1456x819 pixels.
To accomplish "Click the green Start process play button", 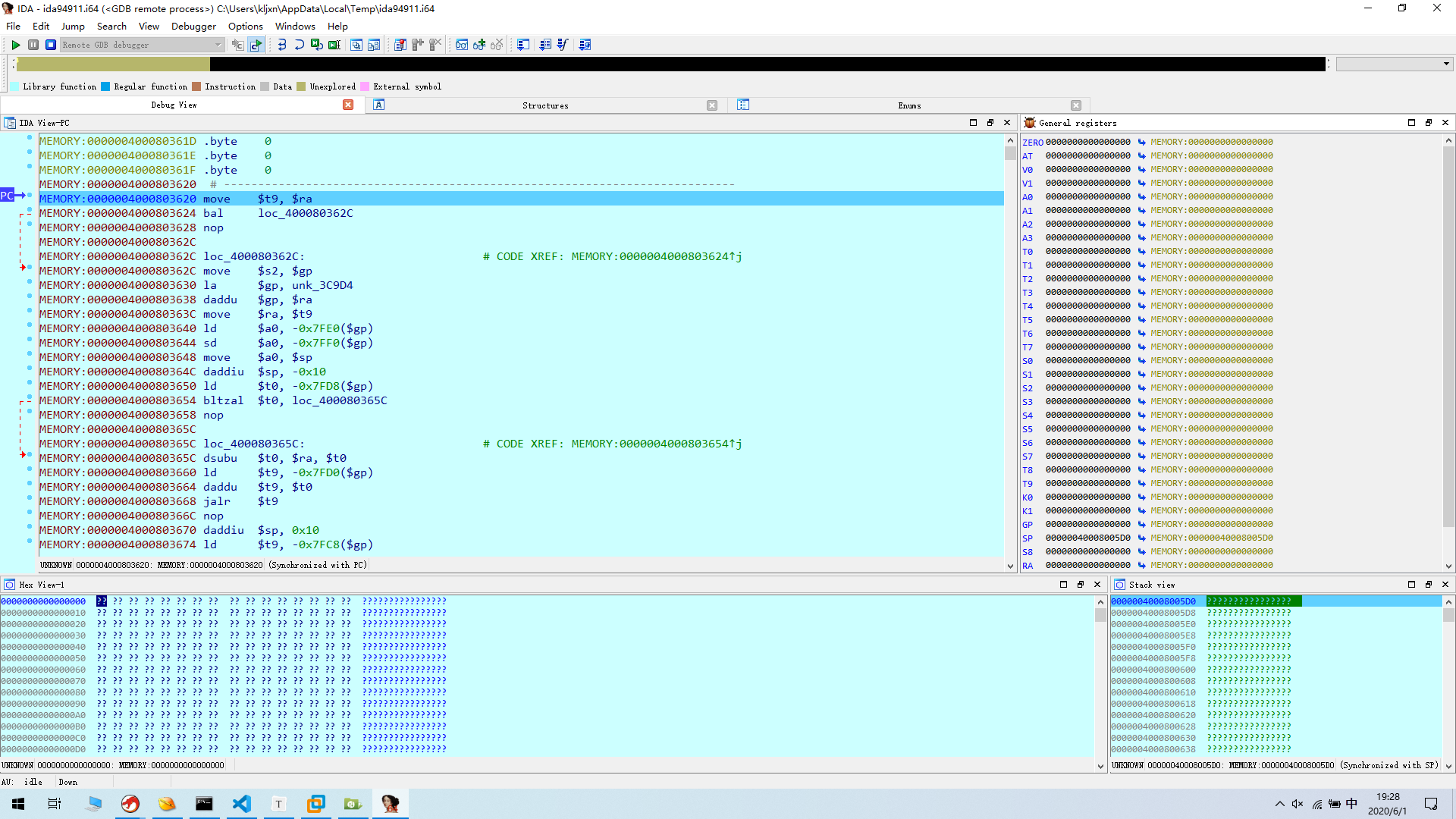I will [x=15, y=45].
